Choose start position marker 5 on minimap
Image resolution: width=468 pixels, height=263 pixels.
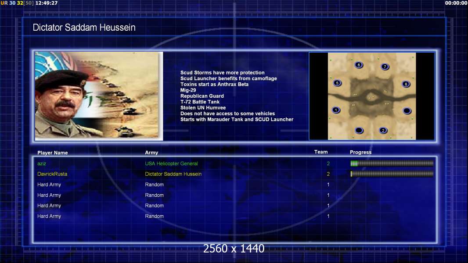[337, 83]
